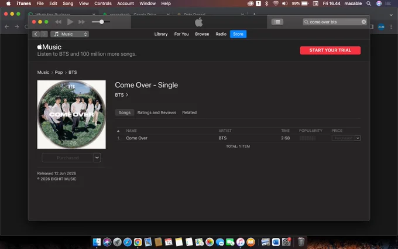Sort by the ARTIST column header
The height and width of the screenshot is (249, 398).
point(225,131)
